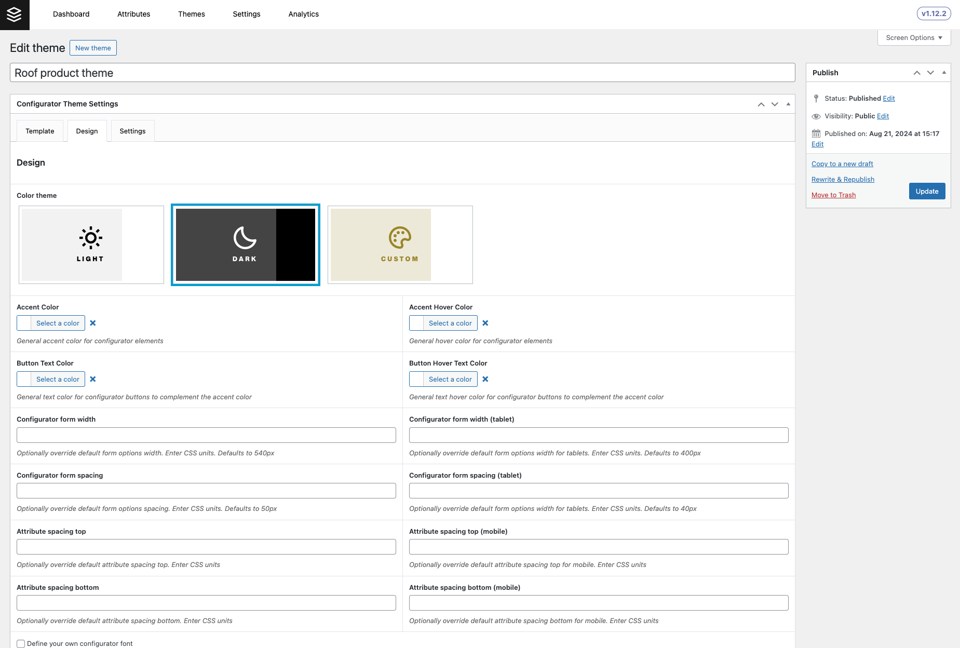Focus Attribute spacing bottom (mobile) field
This screenshot has width=960, height=648.
599,603
